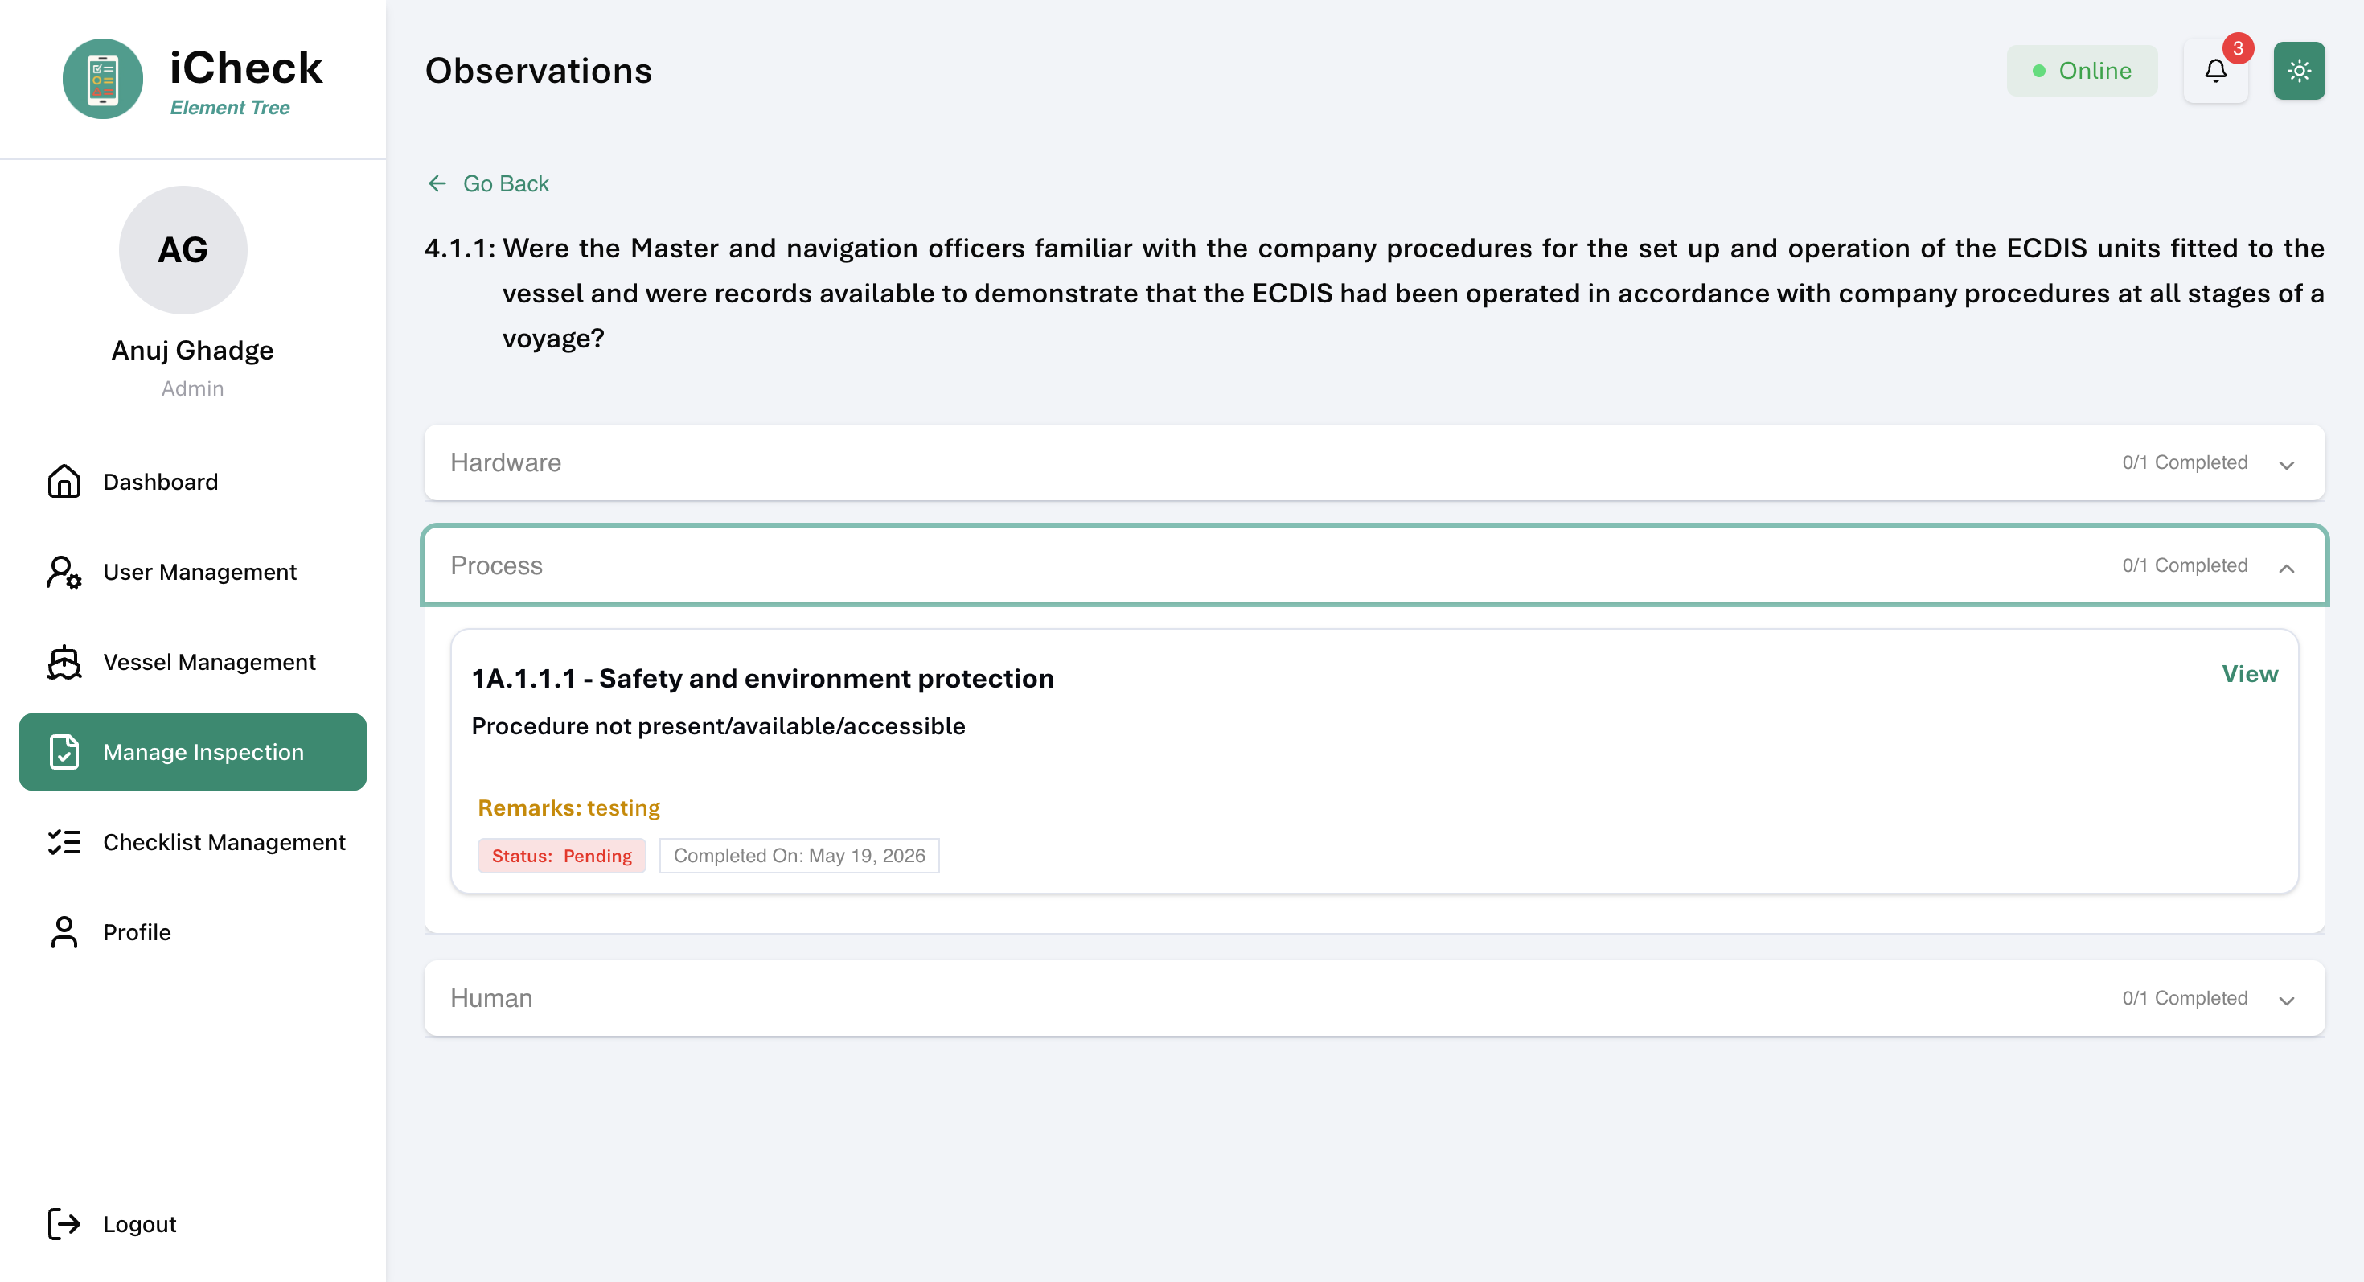Click the Observations page heading

(x=539, y=71)
